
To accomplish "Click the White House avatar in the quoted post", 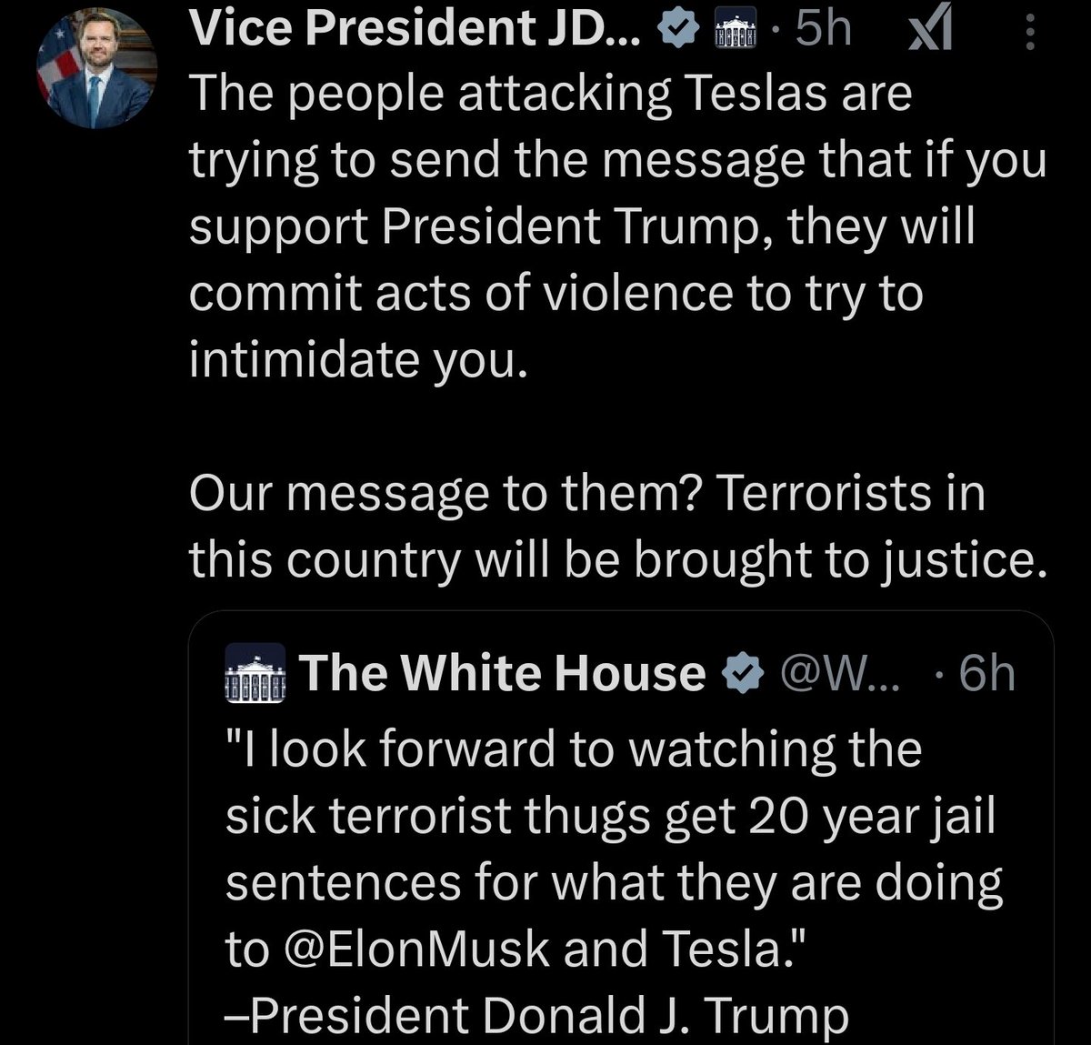I will pos(255,674).
